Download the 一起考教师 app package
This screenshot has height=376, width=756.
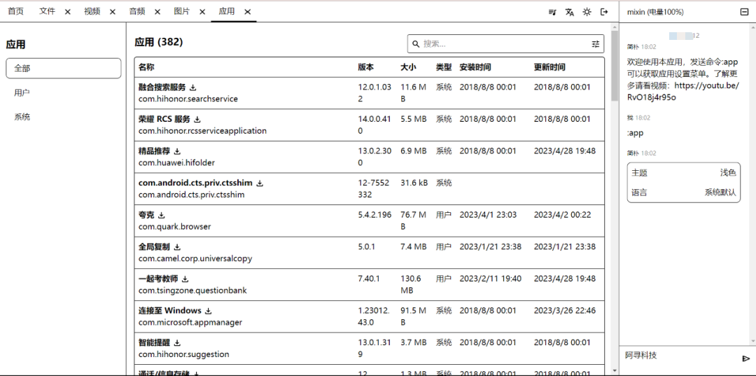point(185,279)
